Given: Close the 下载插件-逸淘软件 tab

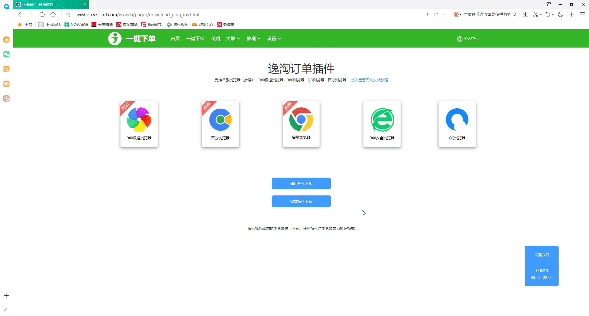Looking at the screenshot, I should coord(85,4).
